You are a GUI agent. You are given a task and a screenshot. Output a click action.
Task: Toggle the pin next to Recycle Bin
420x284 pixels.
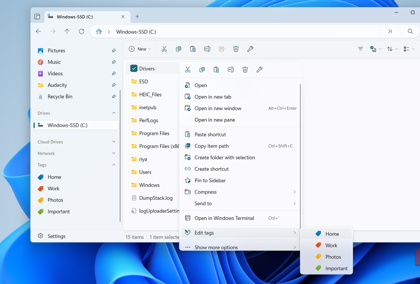[x=114, y=96]
